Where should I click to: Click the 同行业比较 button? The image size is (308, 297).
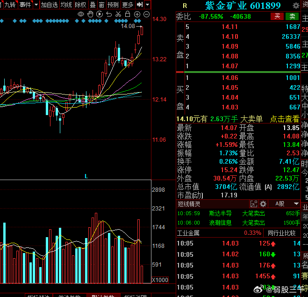[x=281, y=232]
